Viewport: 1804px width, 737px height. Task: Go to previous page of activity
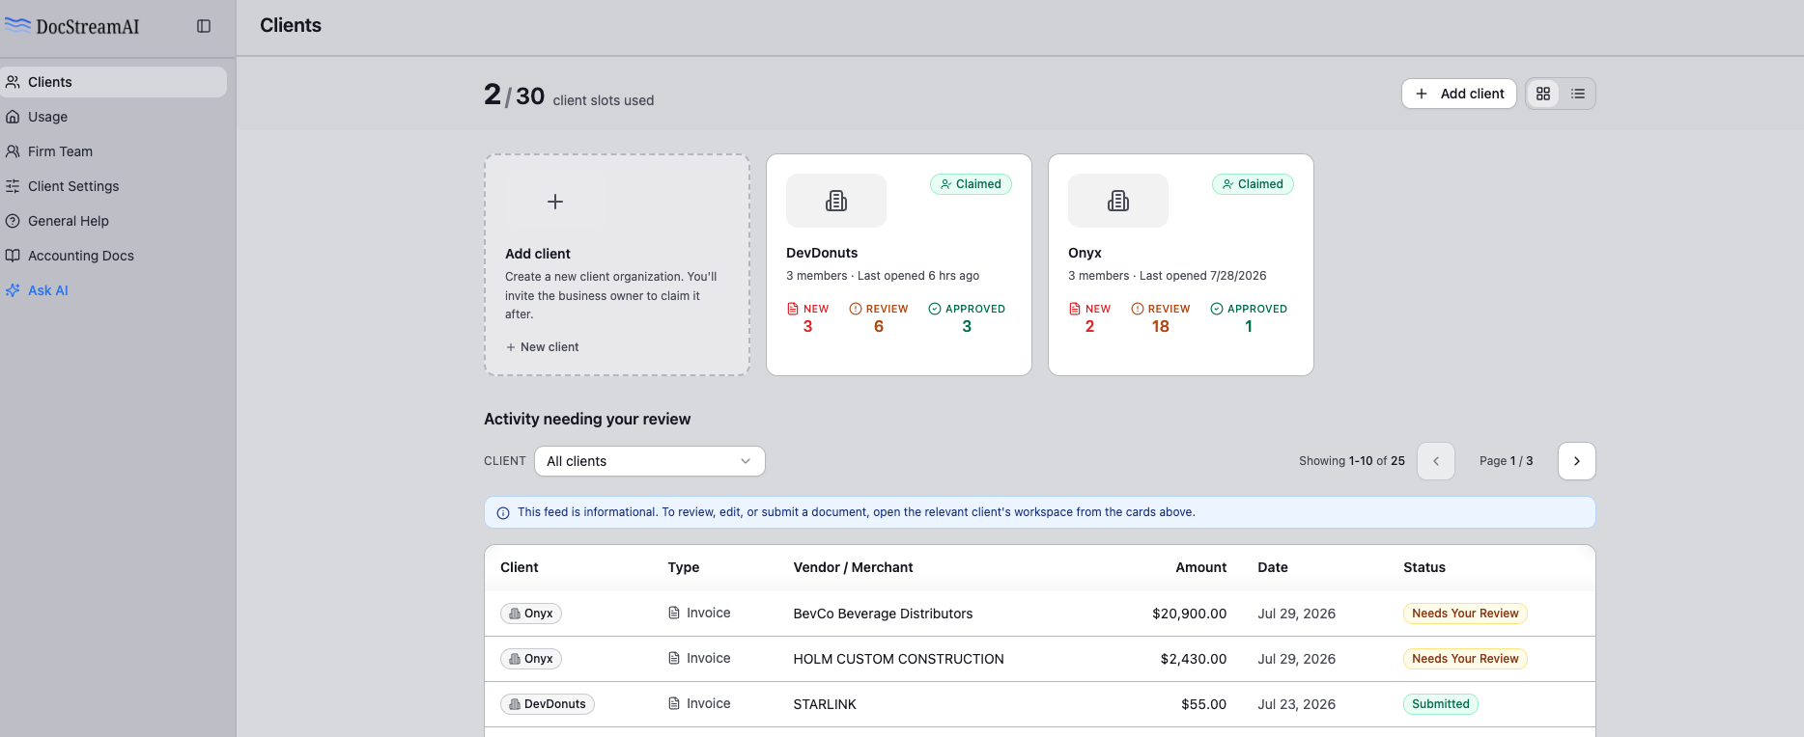(x=1436, y=461)
